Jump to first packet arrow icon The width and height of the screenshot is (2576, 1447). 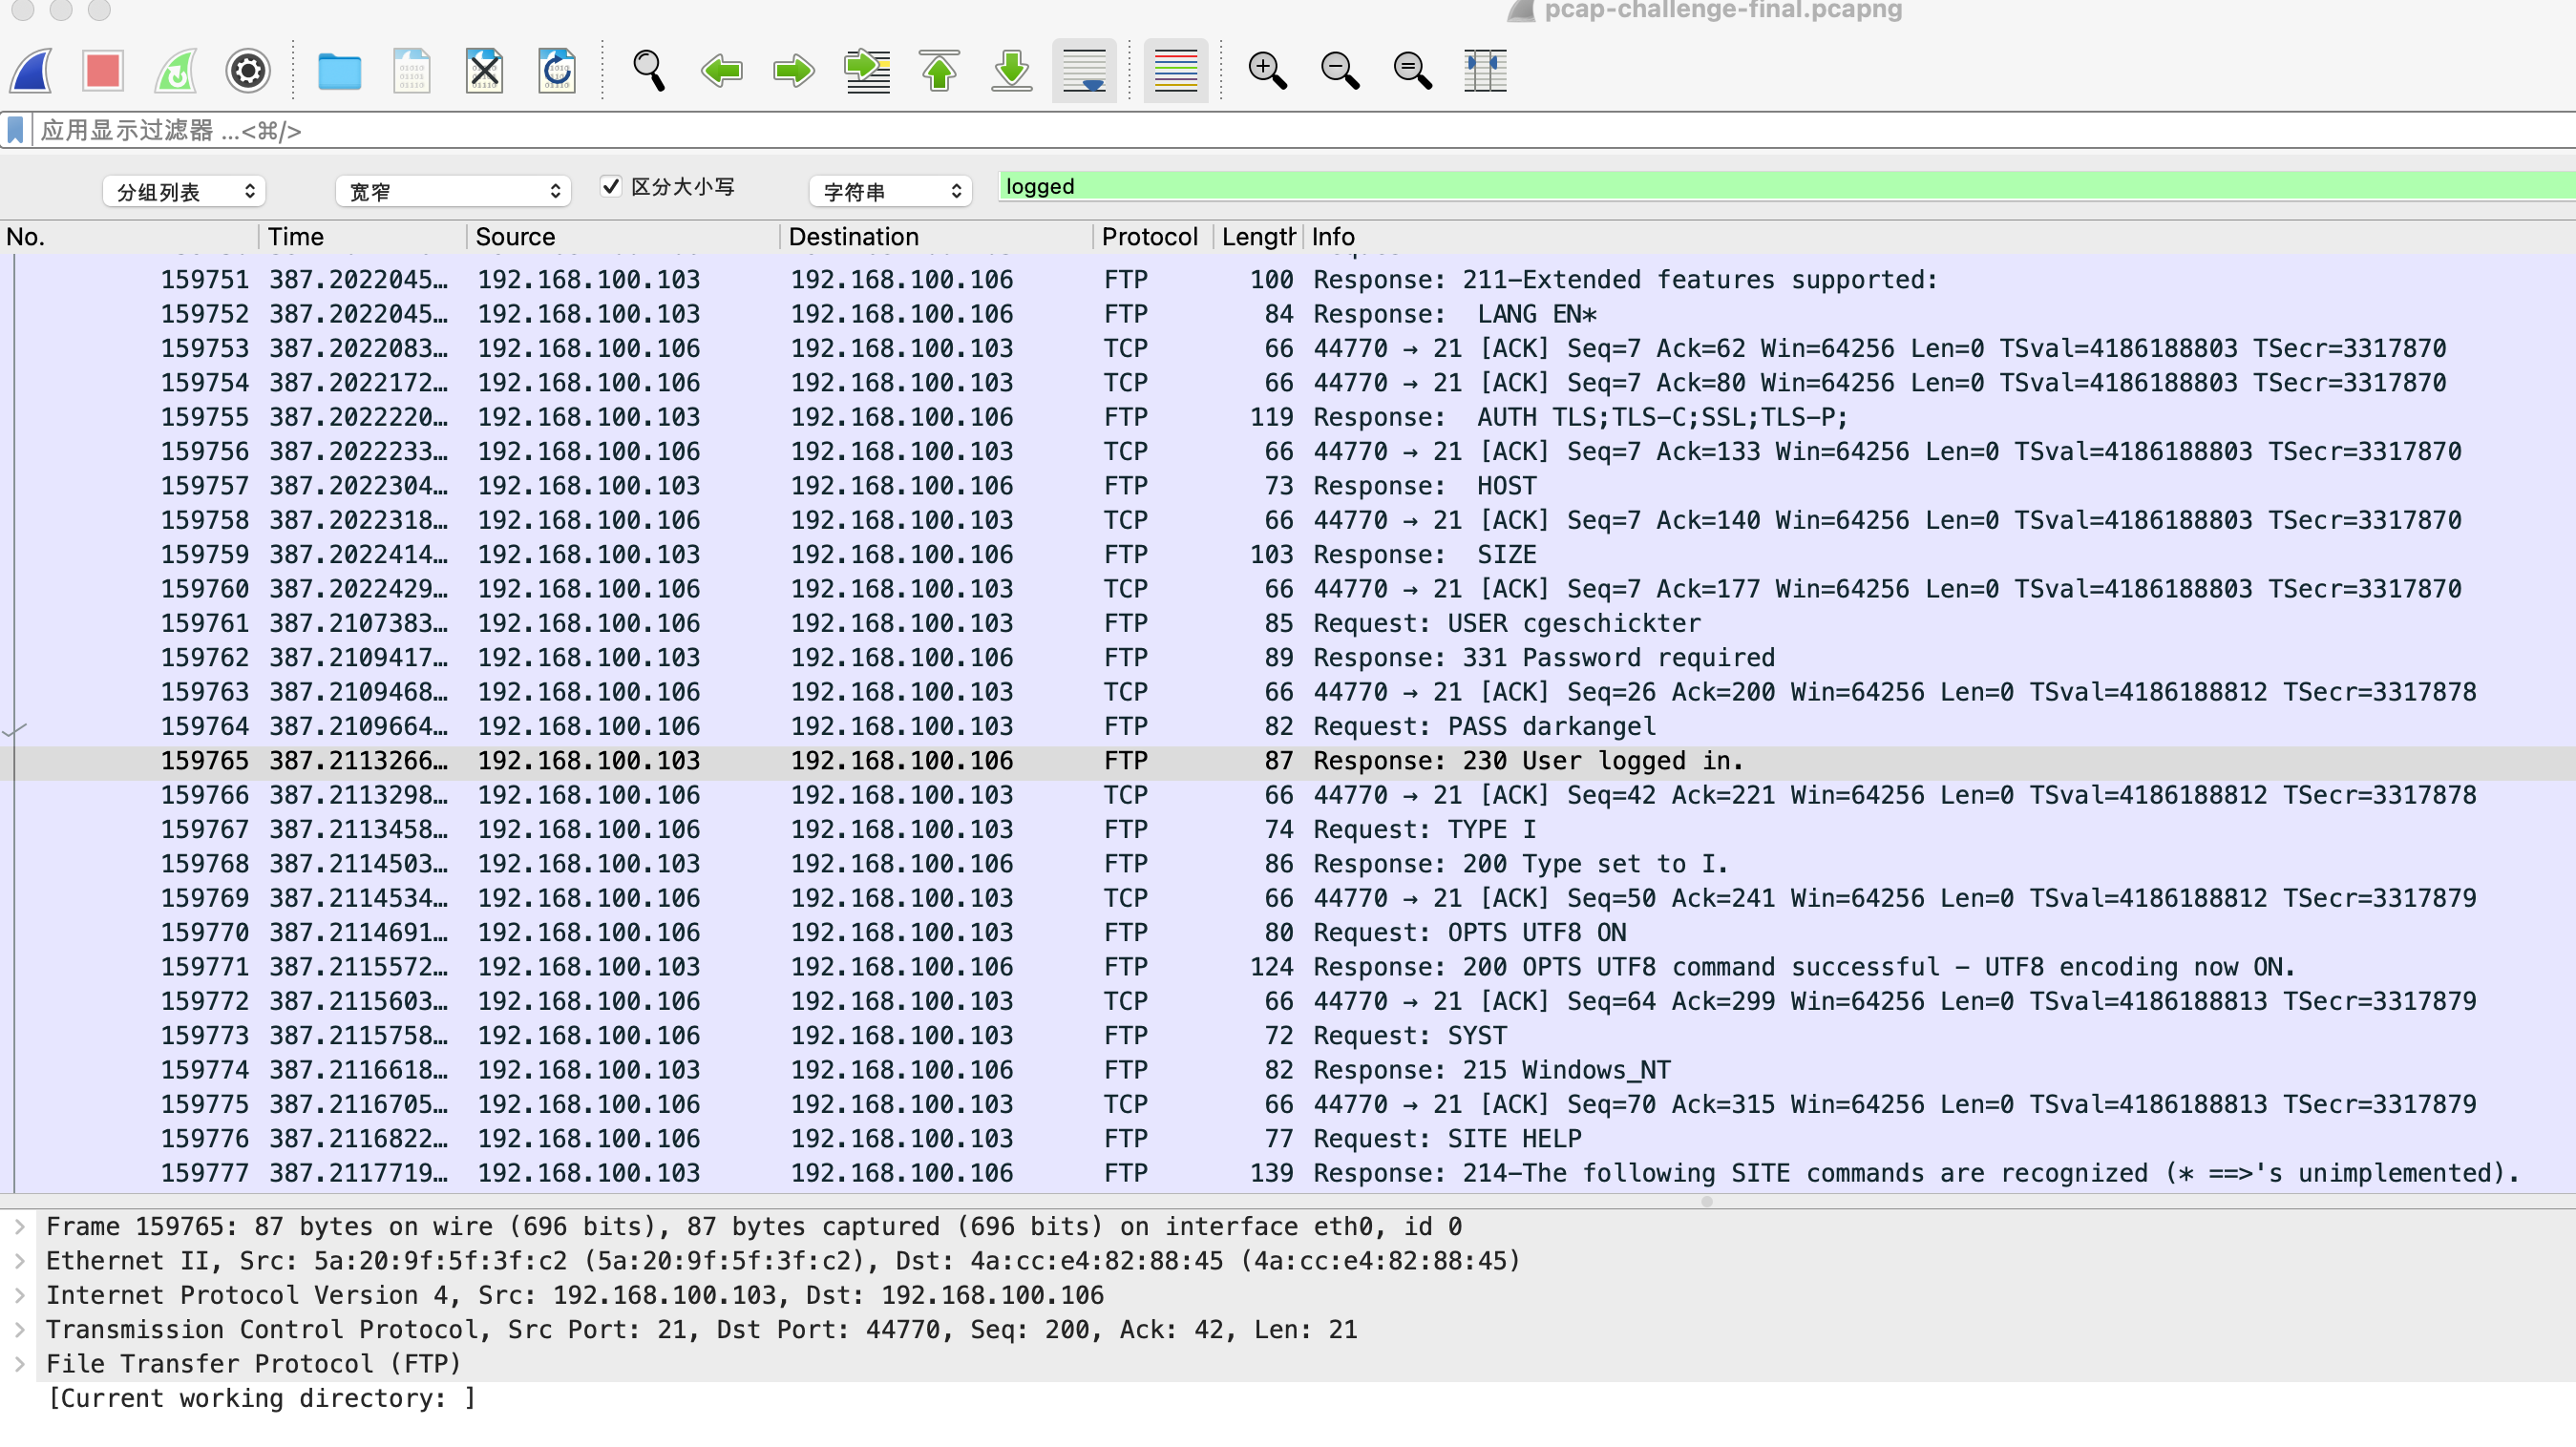(939, 71)
